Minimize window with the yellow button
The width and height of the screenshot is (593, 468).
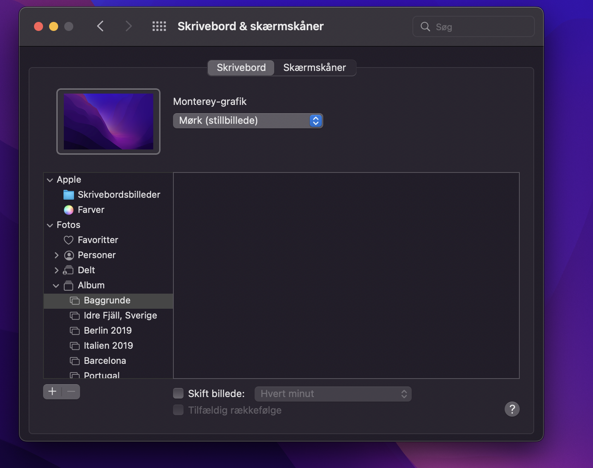(x=54, y=26)
